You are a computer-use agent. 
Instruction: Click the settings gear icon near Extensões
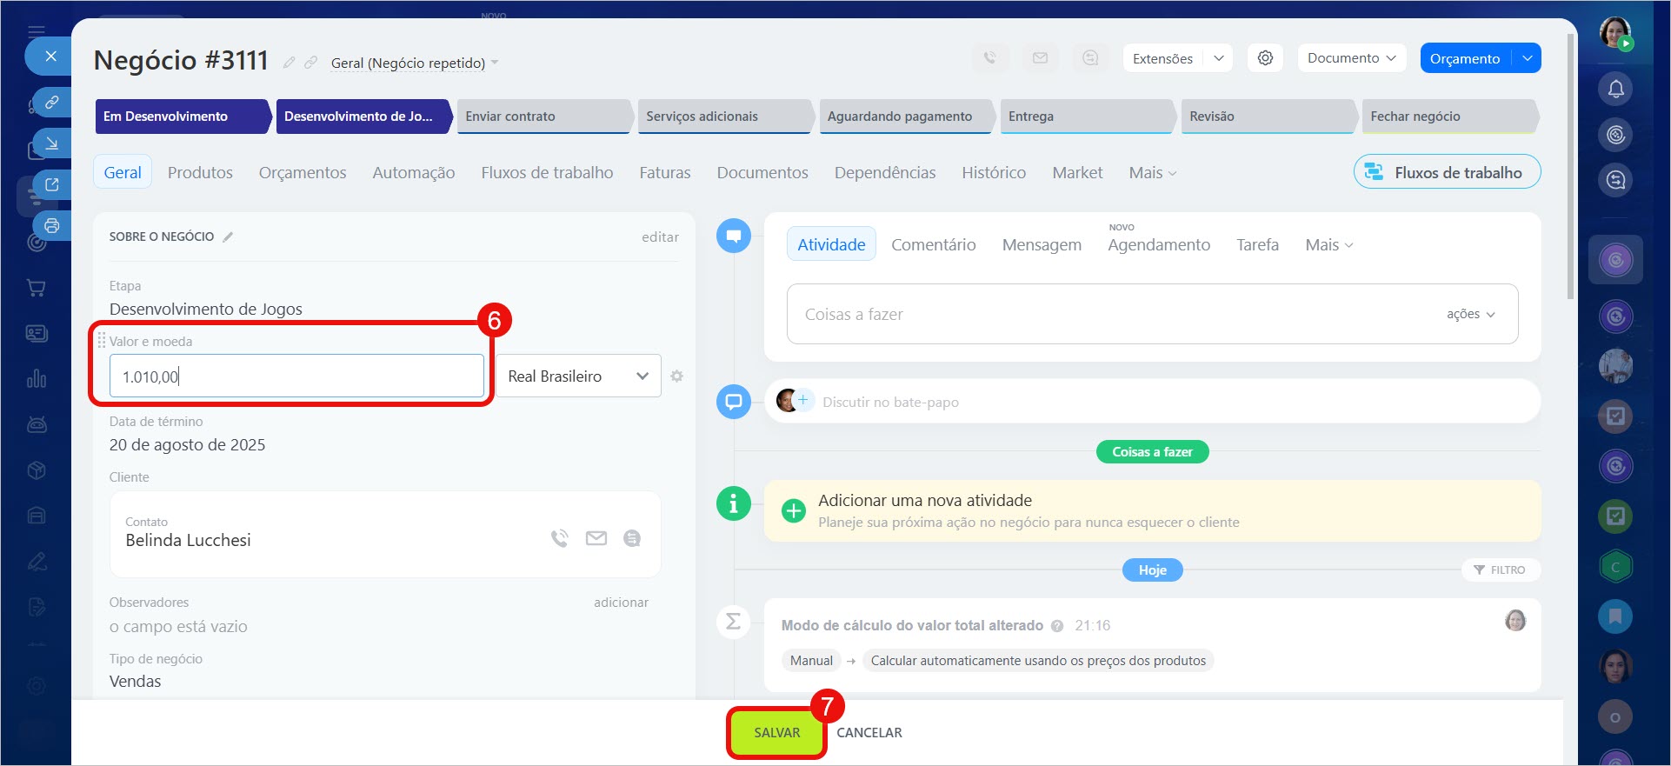(x=1265, y=58)
